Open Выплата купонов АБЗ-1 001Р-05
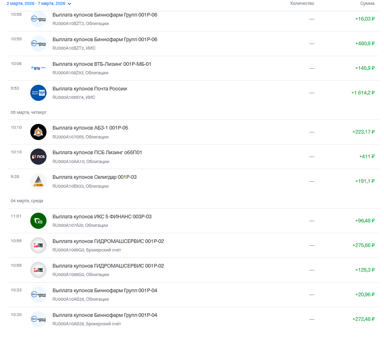This screenshot has height=337, width=384. 193,132
